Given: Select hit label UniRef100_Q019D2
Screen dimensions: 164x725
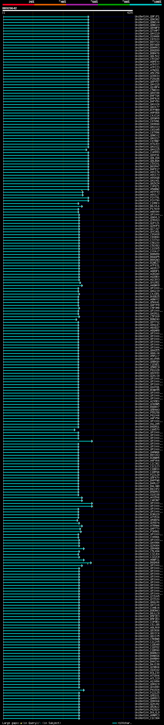Looking at the screenshot, I should 147,282.
